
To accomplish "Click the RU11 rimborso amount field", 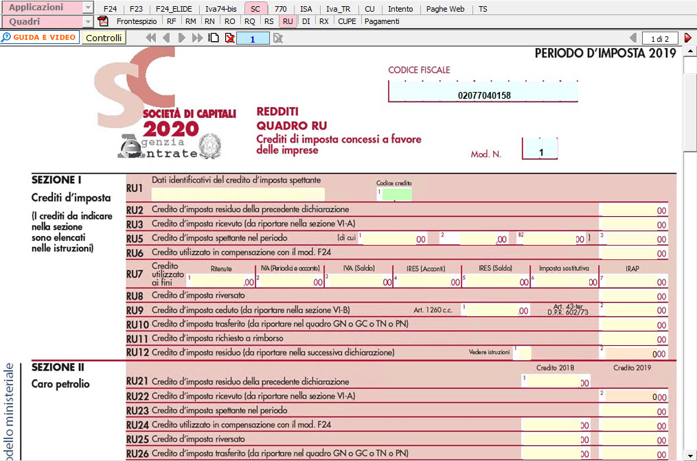I will tap(633, 338).
